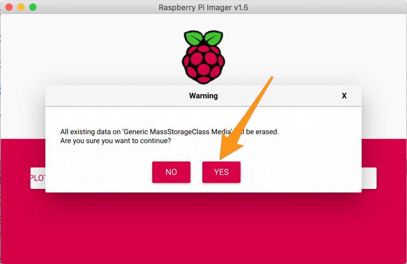Click the yellow minimize window button
The image size is (407, 264).
click(21, 7)
